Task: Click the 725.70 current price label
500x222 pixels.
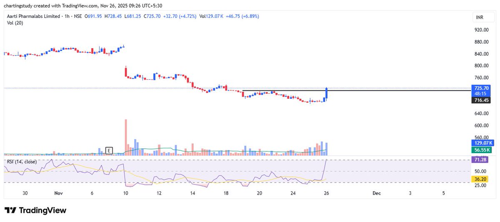Action: click(481, 88)
